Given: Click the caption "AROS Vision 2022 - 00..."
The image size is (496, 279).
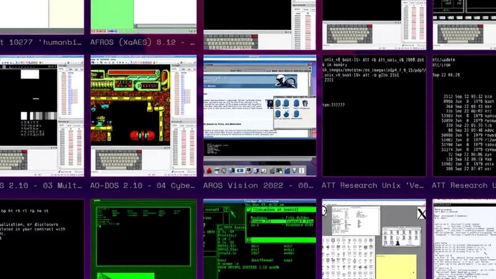Looking at the screenshot, I should coord(258,186).
